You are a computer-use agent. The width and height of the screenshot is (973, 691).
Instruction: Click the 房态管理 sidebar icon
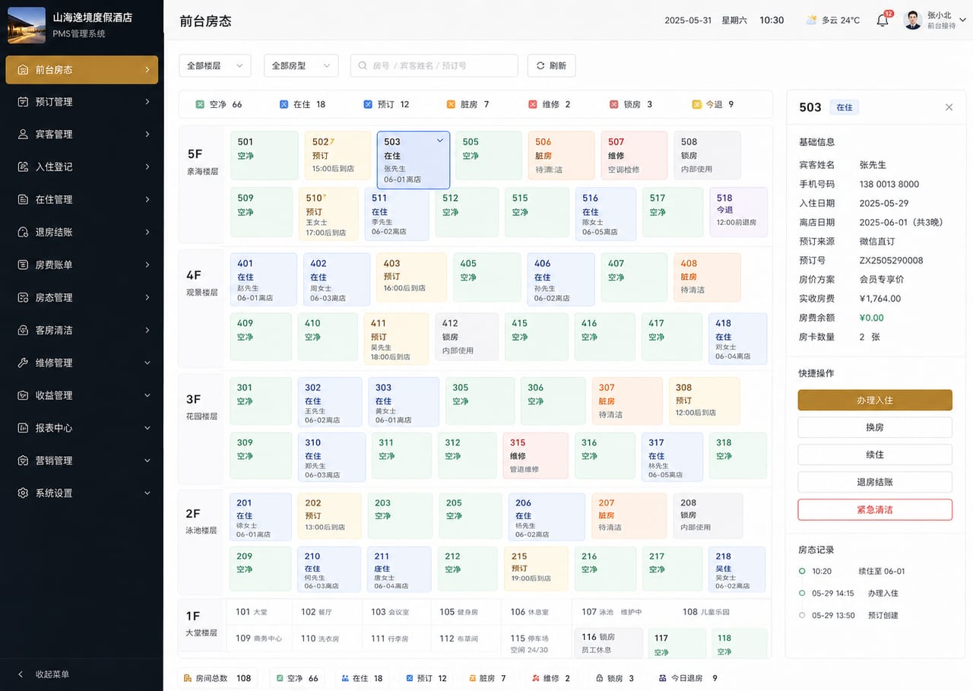click(23, 298)
